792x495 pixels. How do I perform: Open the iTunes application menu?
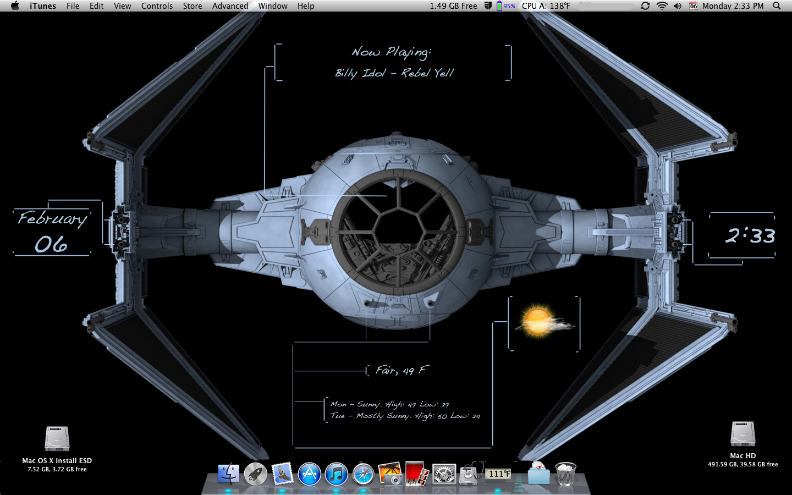[43, 5]
